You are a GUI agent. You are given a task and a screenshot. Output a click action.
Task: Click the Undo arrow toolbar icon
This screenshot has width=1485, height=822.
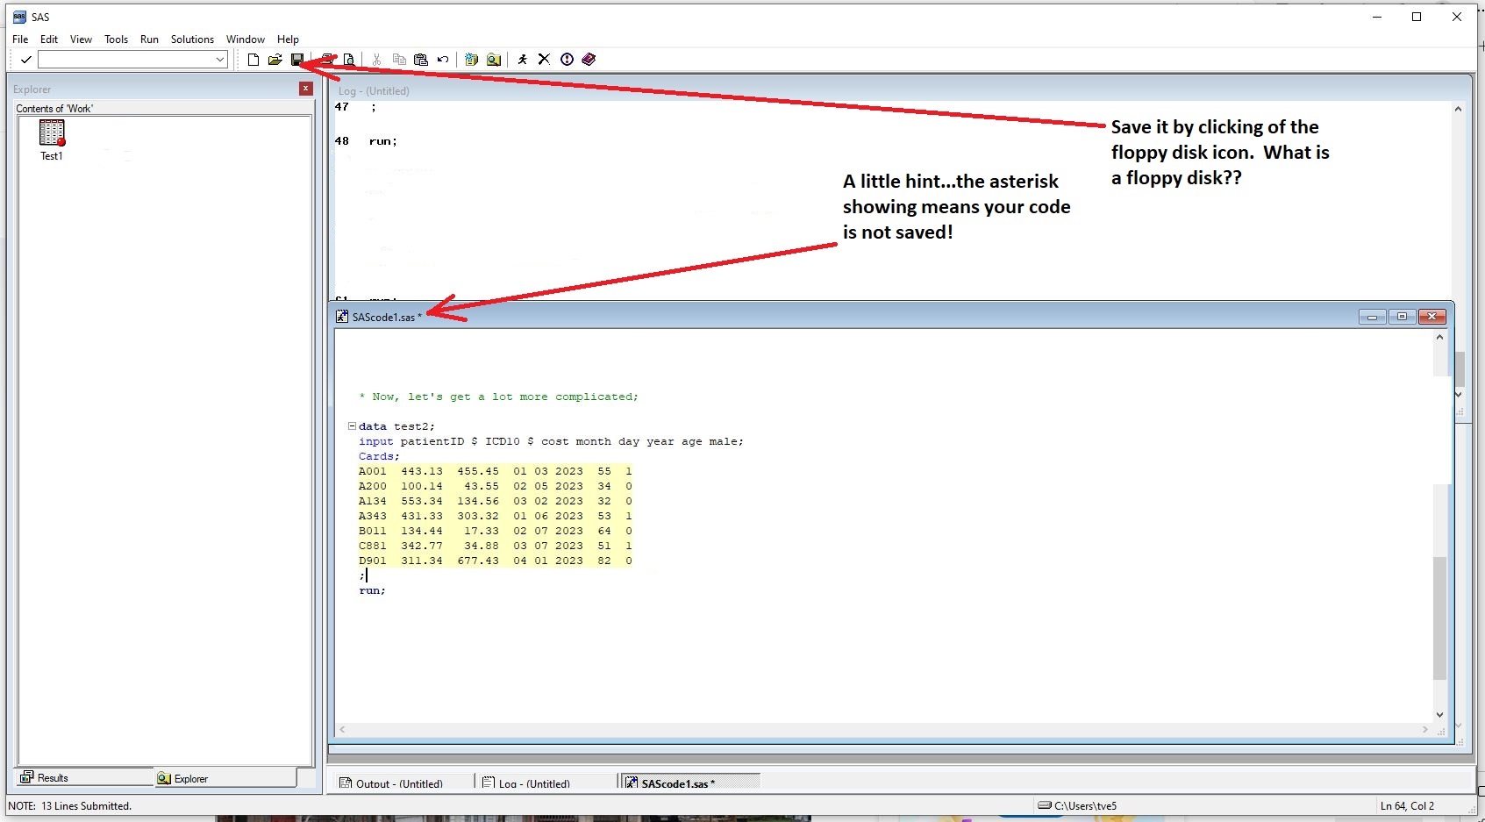443,60
